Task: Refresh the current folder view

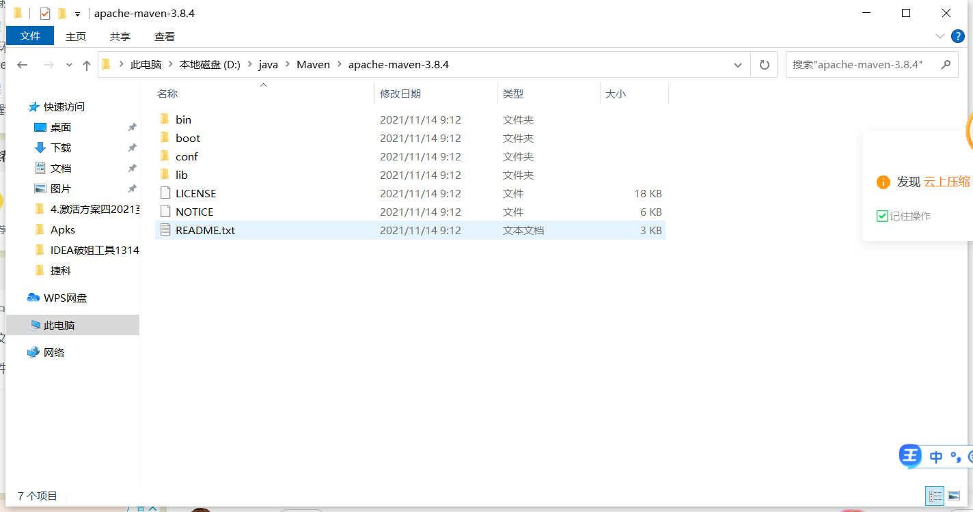Action: (x=764, y=65)
